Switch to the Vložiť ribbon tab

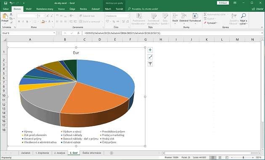(29, 9)
